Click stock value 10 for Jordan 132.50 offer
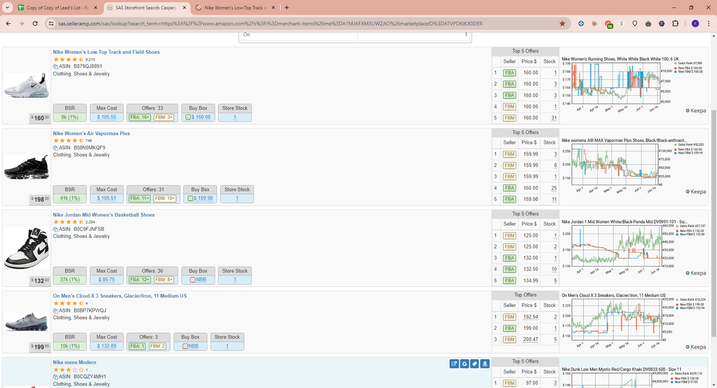Image resolution: width=717 pixels, height=388 pixels. tap(554, 269)
